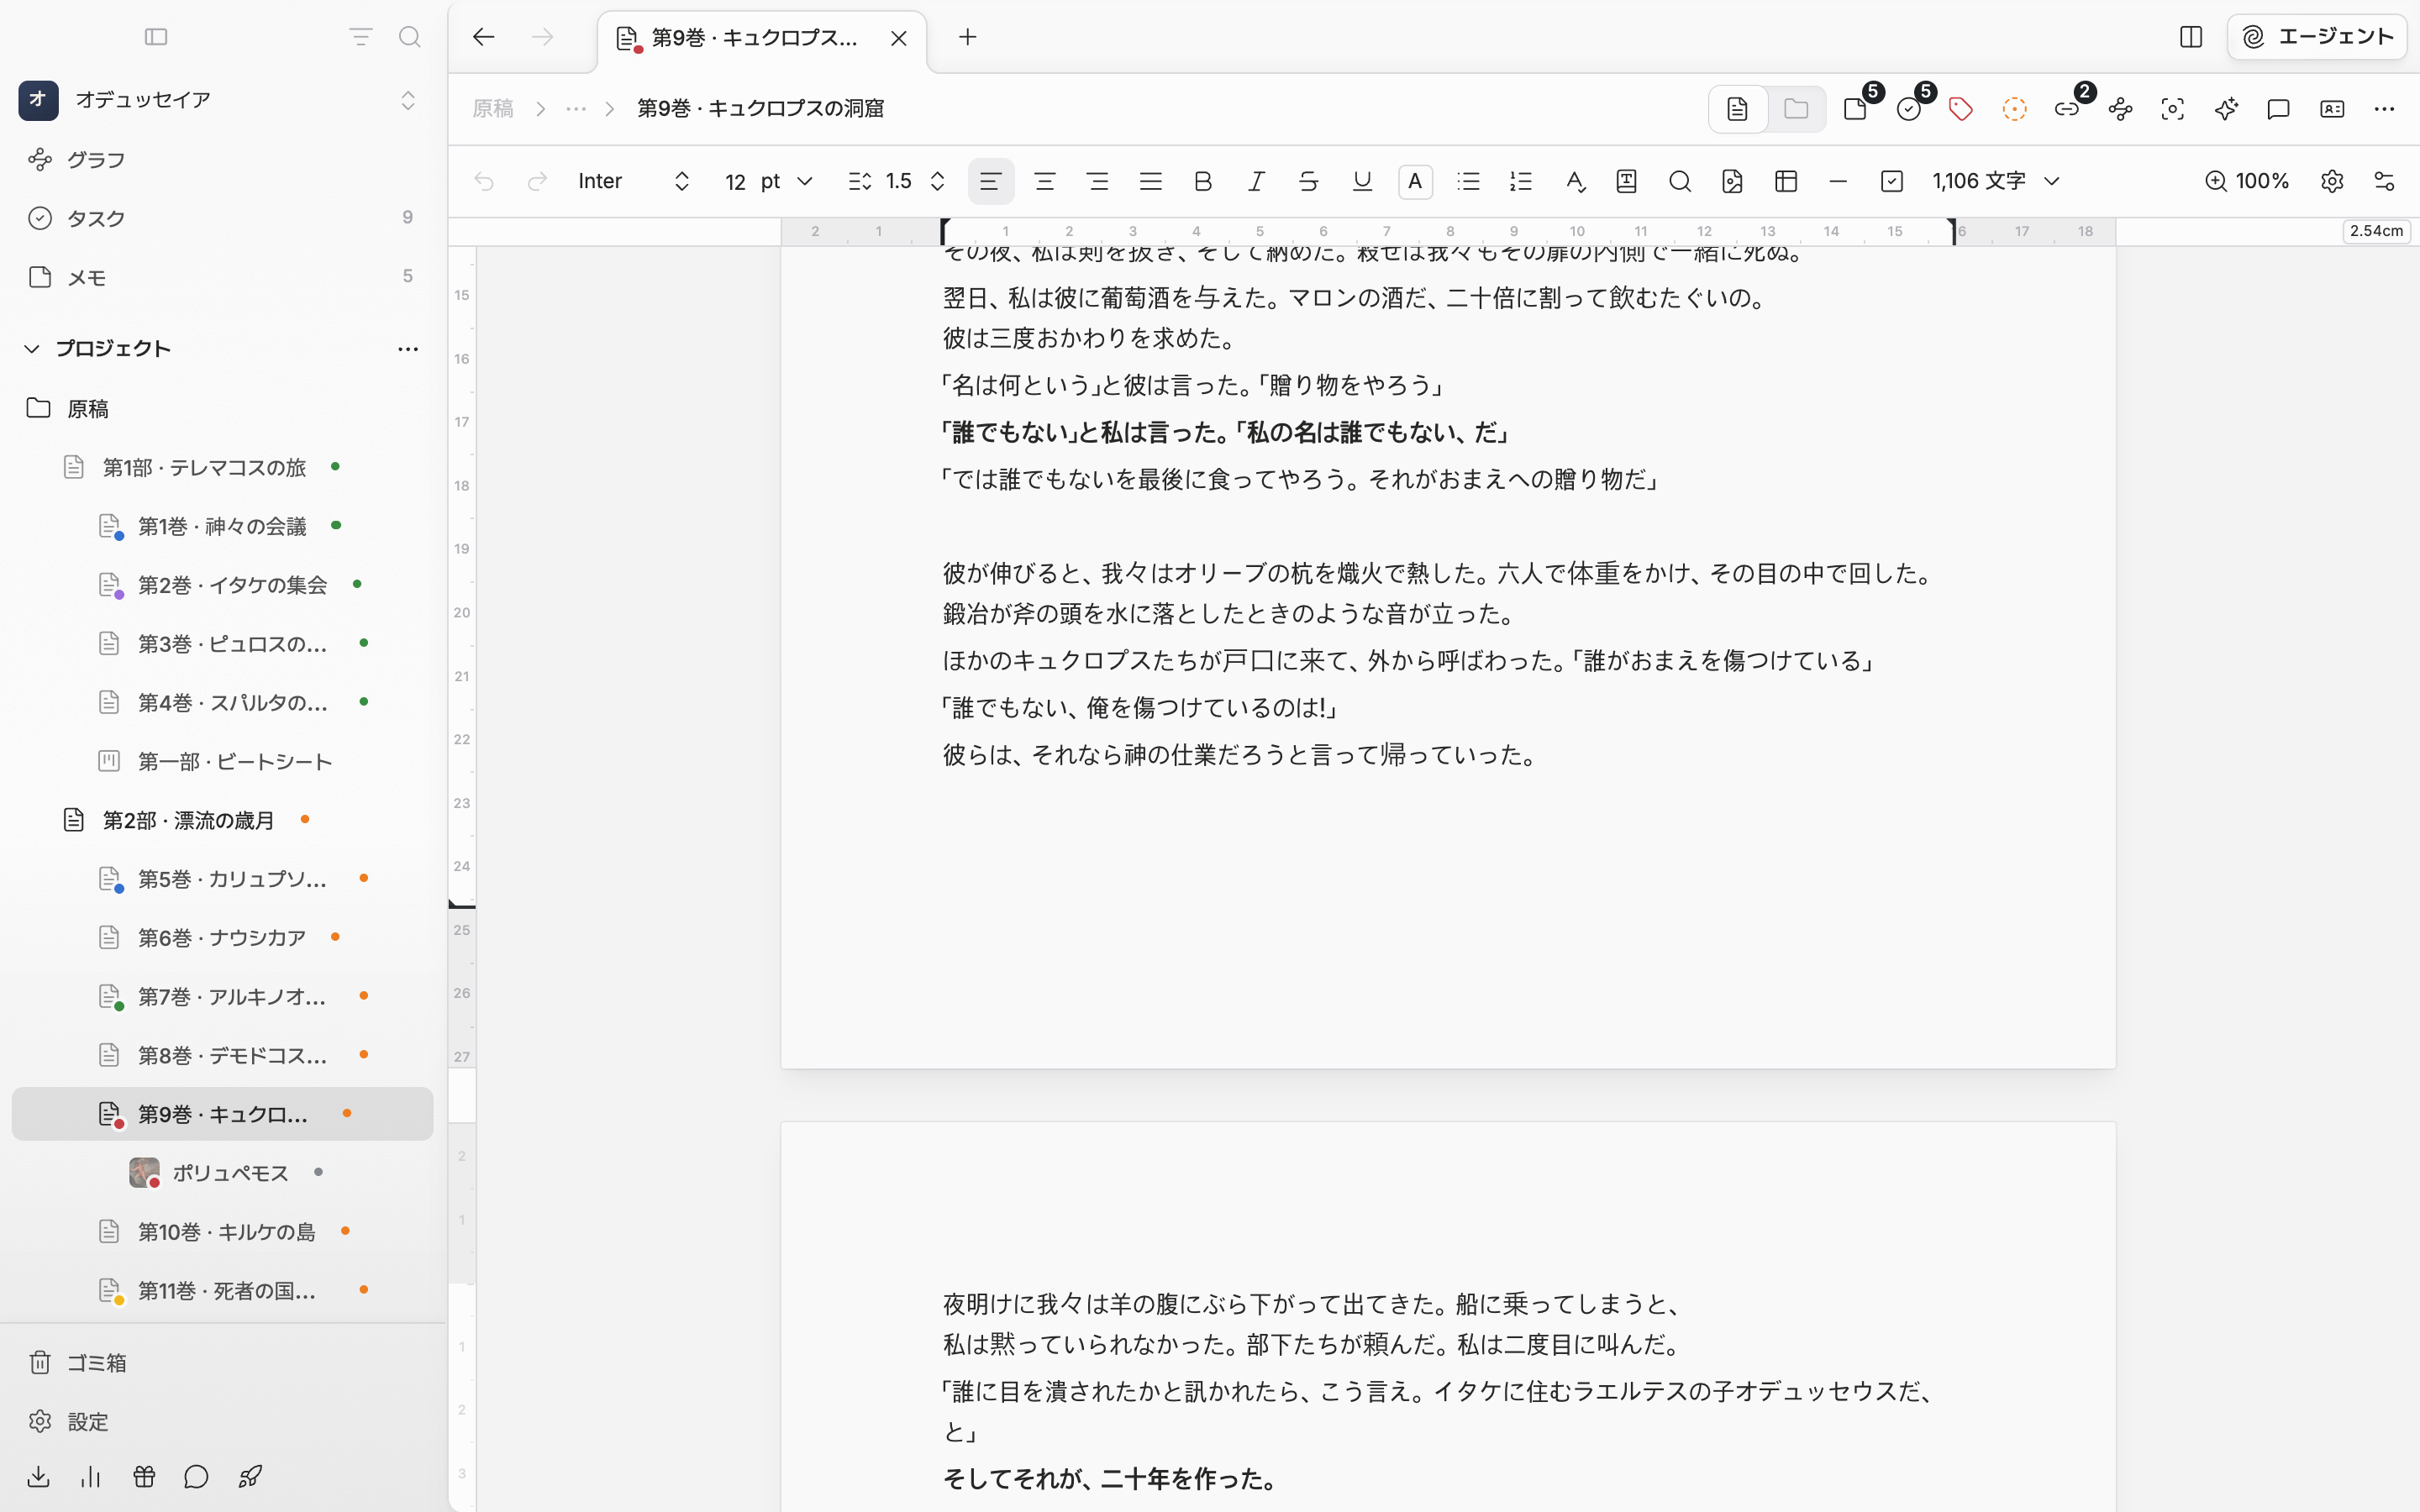Toggle split view layout icon

point(2190,37)
